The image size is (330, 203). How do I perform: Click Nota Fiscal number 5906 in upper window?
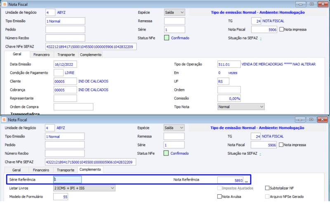264,29
